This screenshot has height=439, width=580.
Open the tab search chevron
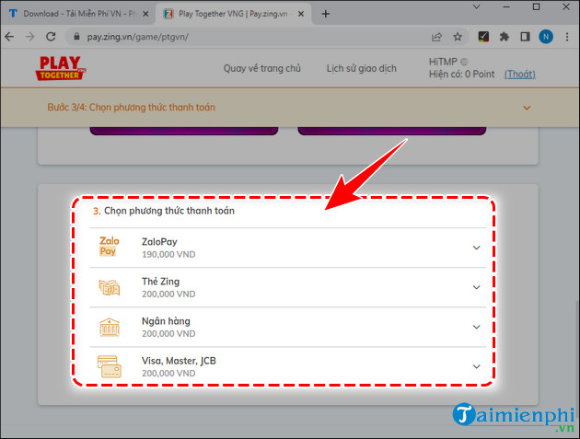point(477,6)
